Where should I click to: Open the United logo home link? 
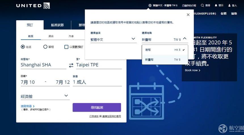33,6
